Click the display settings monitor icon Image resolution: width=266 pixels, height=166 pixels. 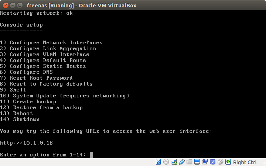click(x=197, y=162)
